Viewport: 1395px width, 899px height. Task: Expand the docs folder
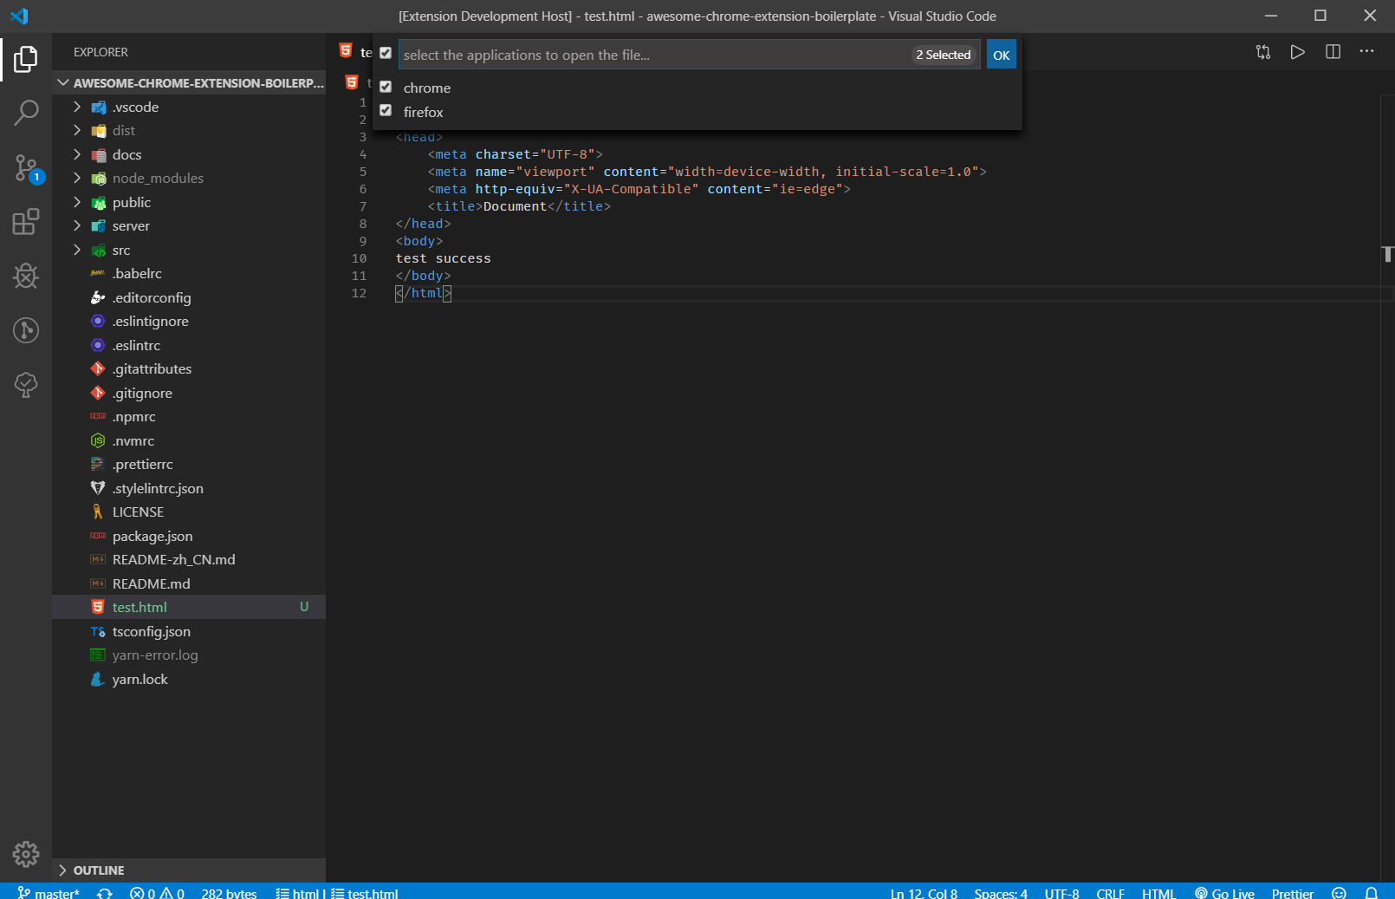(189, 154)
